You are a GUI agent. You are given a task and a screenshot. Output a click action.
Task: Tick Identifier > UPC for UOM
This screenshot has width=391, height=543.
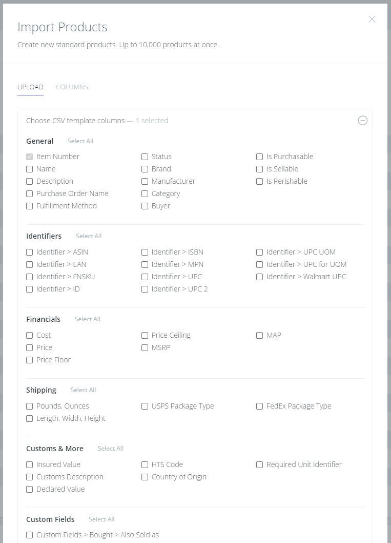pyautogui.click(x=260, y=265)
